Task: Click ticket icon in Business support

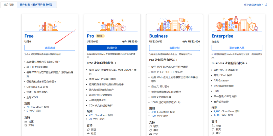Action: 151,130
